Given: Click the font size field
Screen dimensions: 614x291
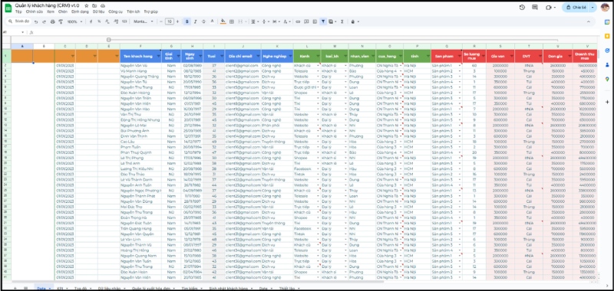Looking at the screenshot, I should click(169, 22).
